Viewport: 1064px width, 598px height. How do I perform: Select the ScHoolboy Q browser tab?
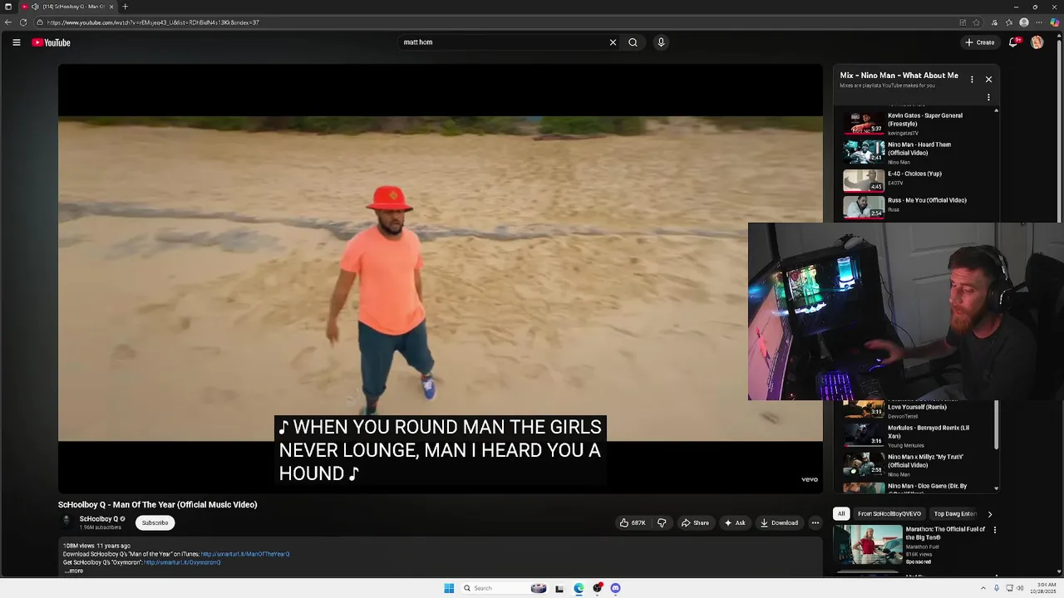tap(69, 7)
